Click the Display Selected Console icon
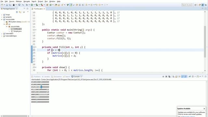This screenshot has width=208, height=117. pyautogui.click(x=193, y=77)
